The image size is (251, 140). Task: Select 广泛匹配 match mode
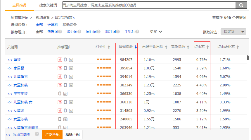[52, 135]
